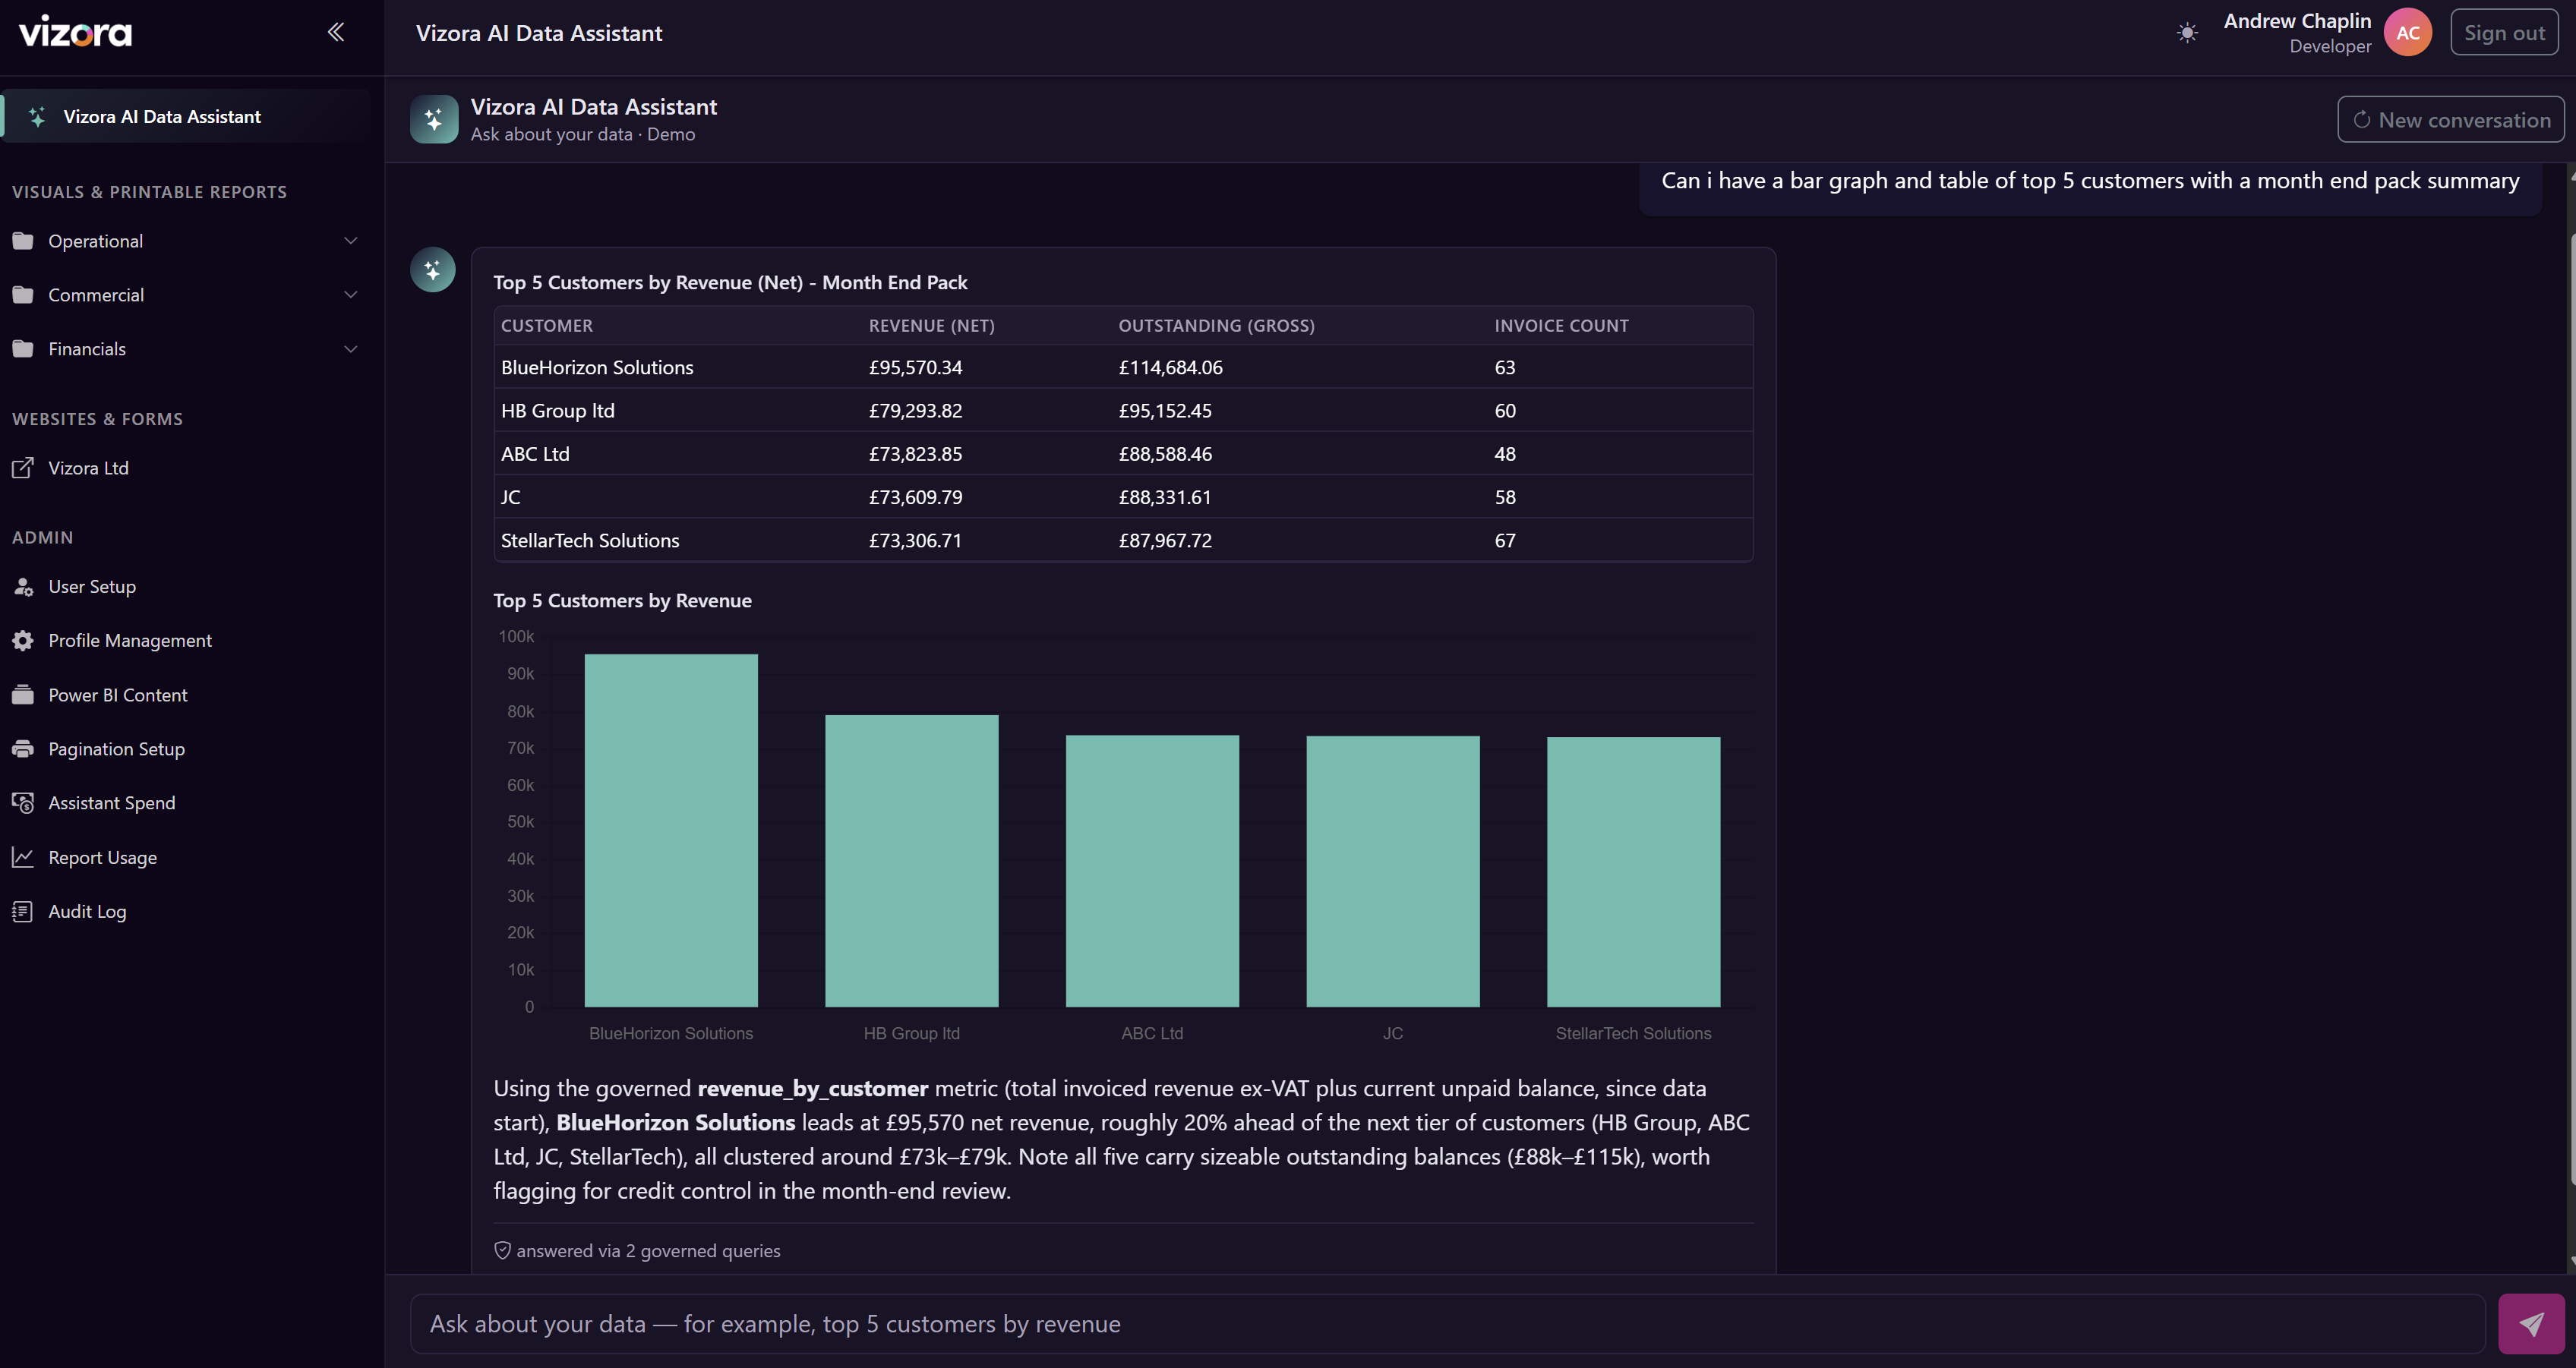This screenshot has height=1368, width=2576.
Task: Click the HB Group ltd chart bar
Action: pos(911,860)
